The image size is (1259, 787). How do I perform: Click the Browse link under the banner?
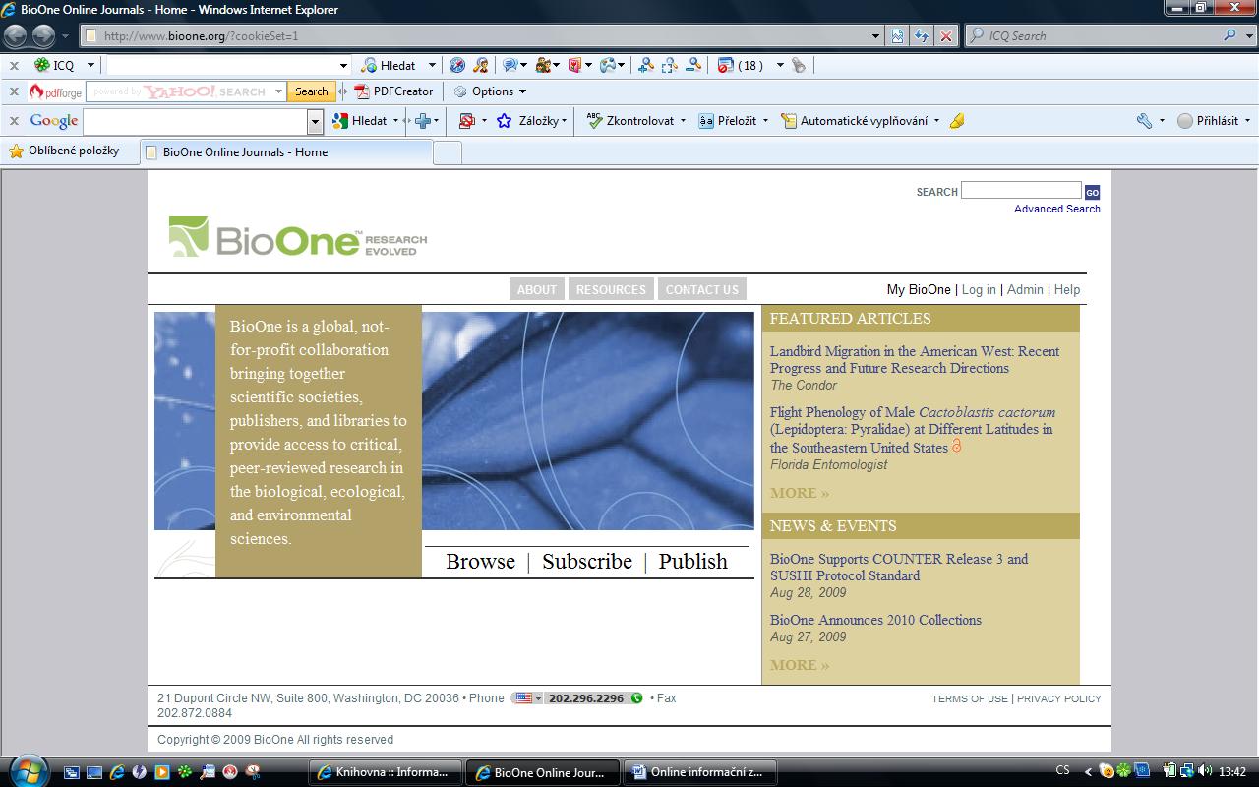pyautogui.click(x=480, y=561)
